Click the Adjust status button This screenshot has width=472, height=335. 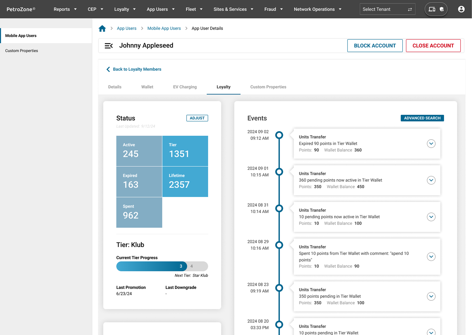click(197, 118)
